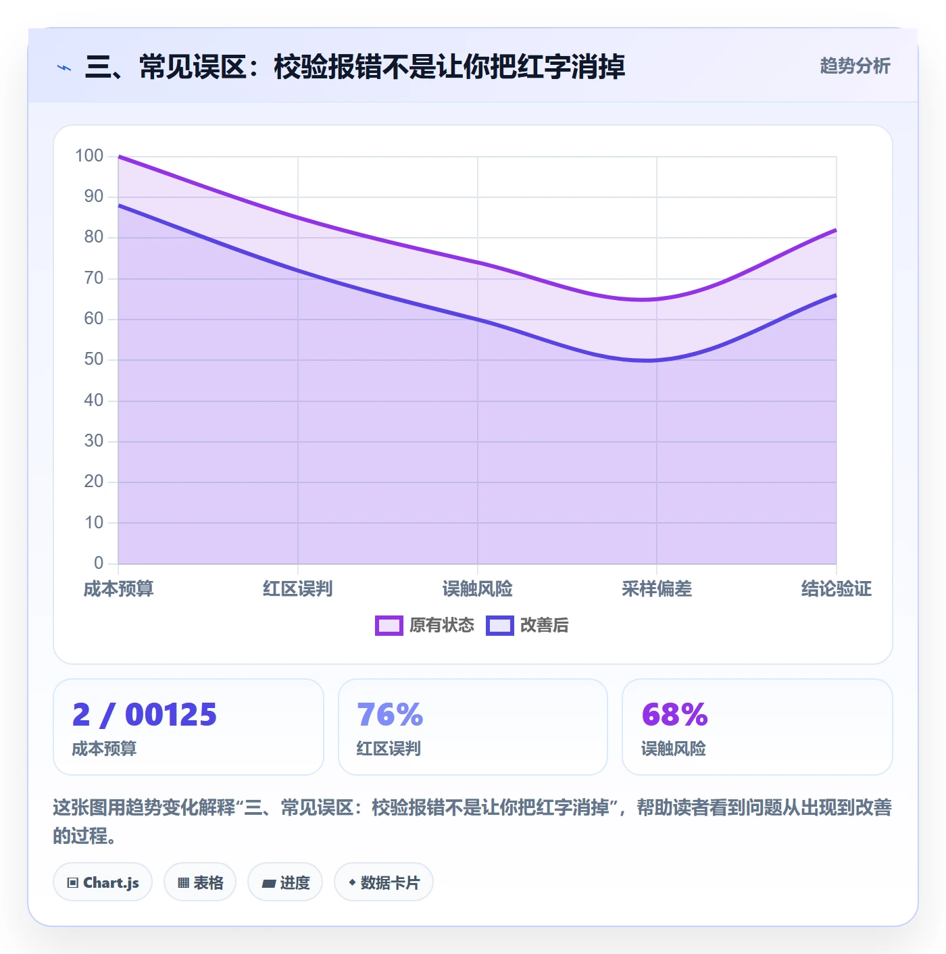Open the 68% 误触风险 card
Screen dimensions: 946x954
[757, 727]
